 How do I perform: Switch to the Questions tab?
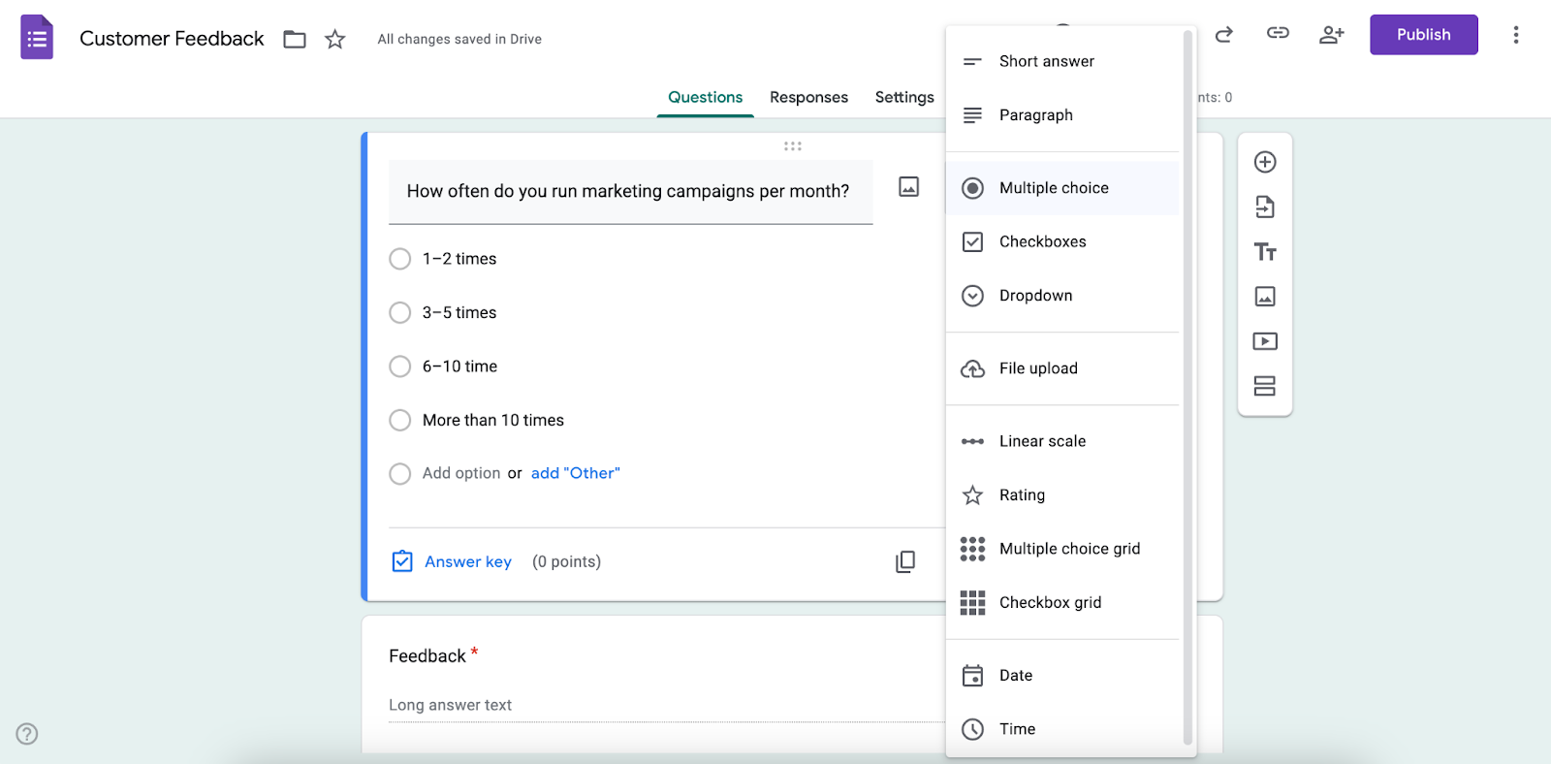(x=705, y=97)
